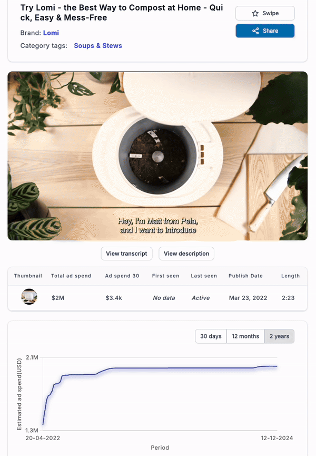316x456 pixels.
Task: Select the 30 days period tab
Action: pos(211,336)
